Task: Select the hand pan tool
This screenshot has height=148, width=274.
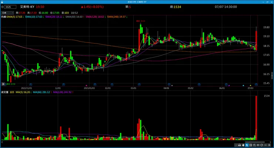Action: coord(243,145)
